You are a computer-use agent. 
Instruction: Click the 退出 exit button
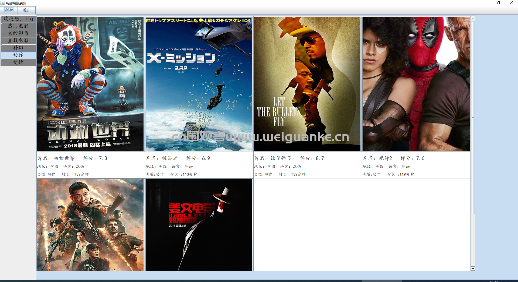[27, 10]
